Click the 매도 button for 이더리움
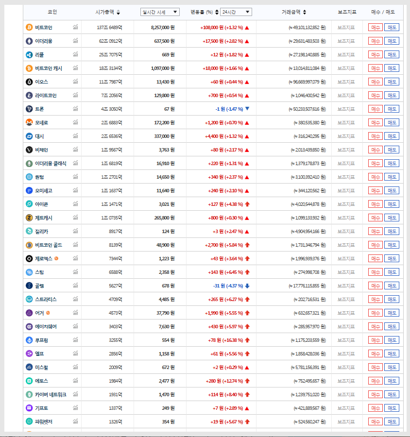 (392, 41)
